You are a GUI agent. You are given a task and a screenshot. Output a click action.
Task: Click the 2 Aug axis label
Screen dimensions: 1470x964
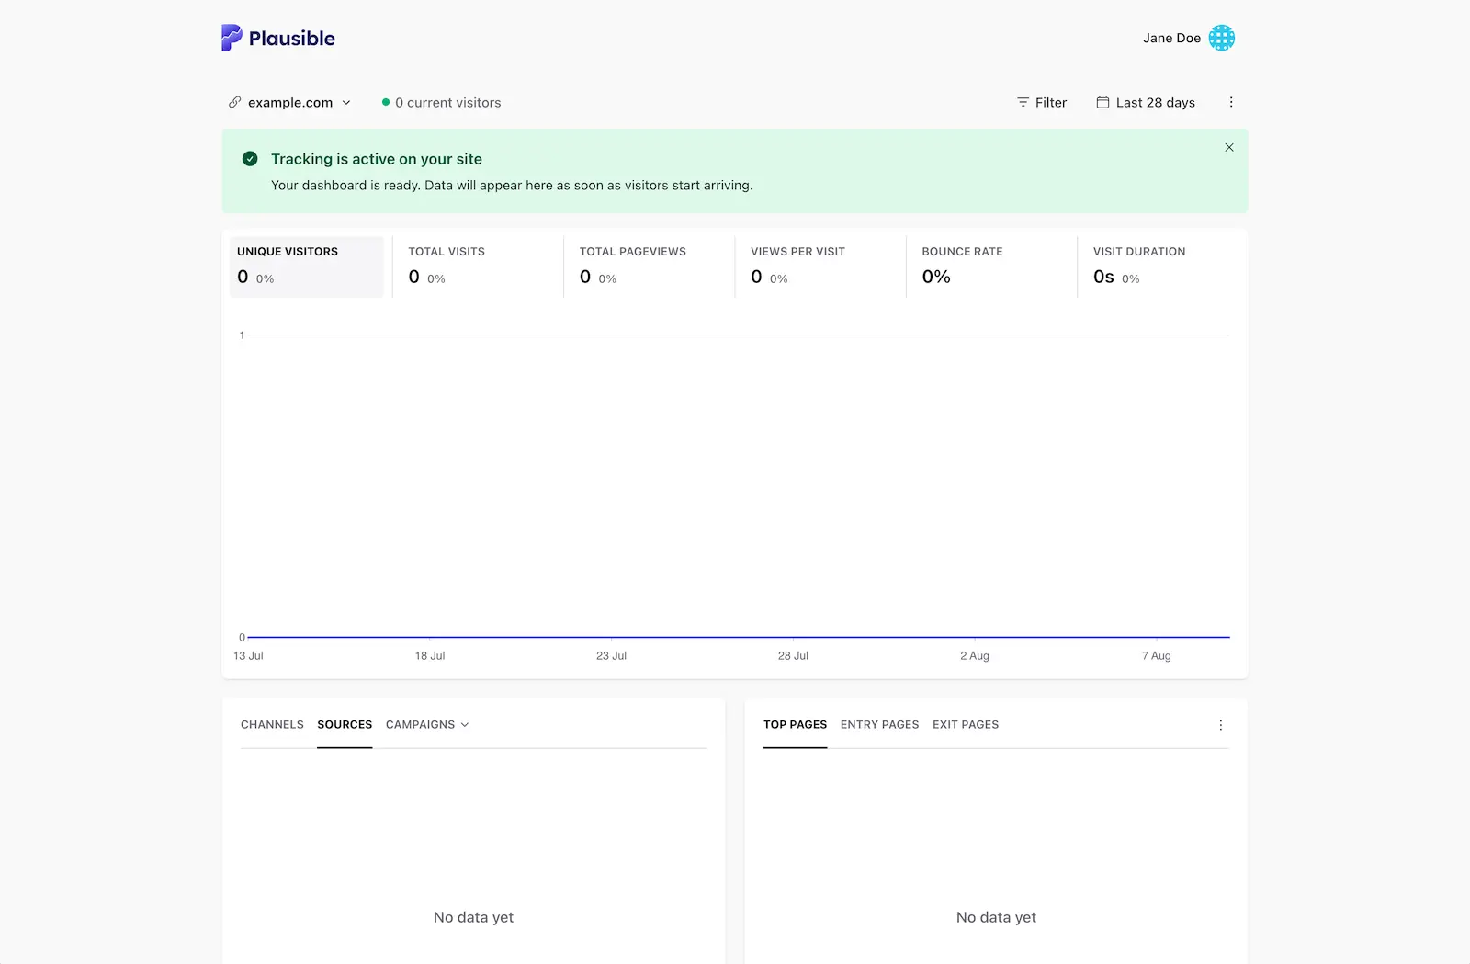tap(975, 655)
